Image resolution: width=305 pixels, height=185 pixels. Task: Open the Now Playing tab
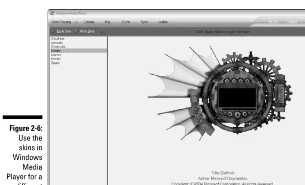[61, 22]
